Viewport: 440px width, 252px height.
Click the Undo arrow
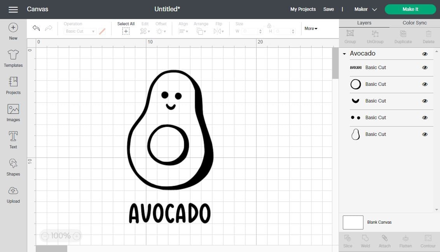click(x=36, y=28)
